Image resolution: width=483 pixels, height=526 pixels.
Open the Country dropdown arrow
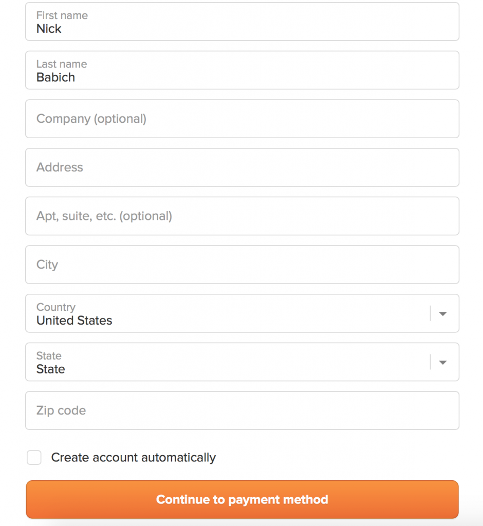pos(442,314)
